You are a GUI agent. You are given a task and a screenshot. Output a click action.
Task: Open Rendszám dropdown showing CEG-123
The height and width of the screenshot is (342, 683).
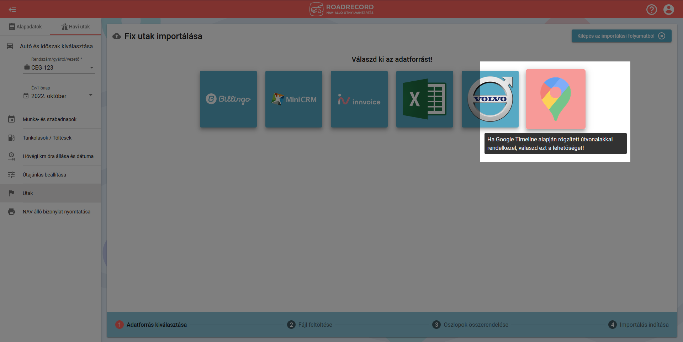click(x=59, y=67)
